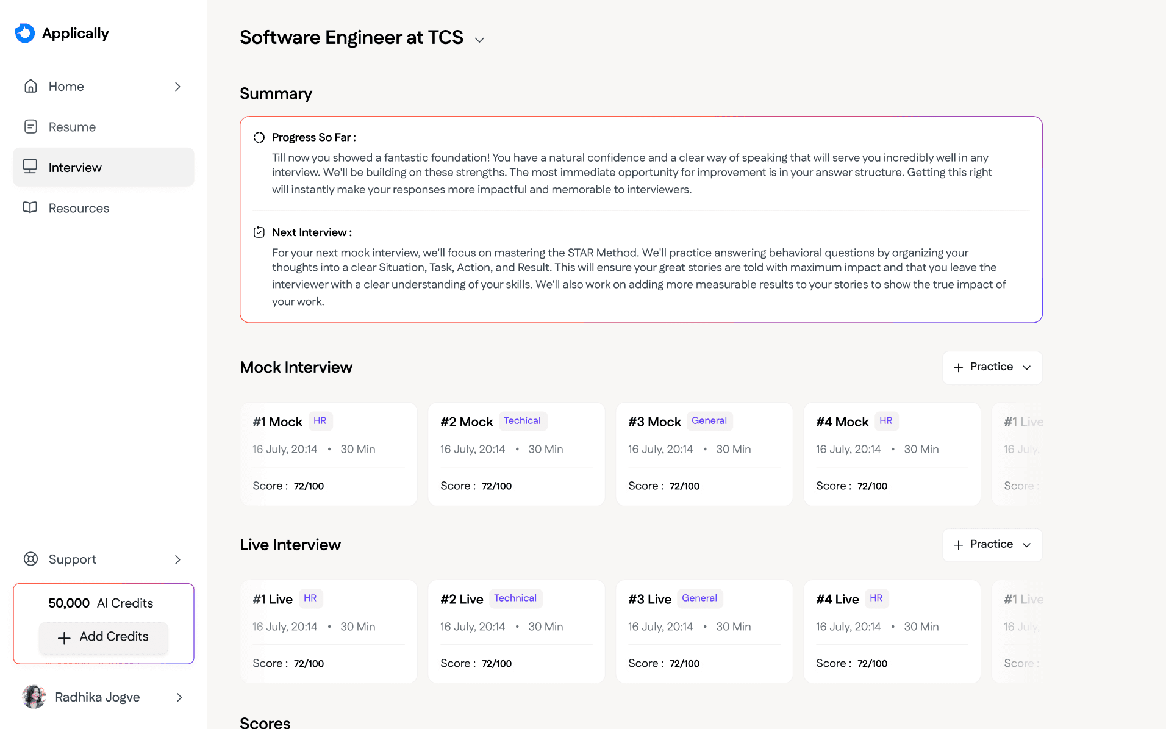Click the Support lifebuoy icon
Viewport: 1166px width, 729px height.
pos(30,559)
